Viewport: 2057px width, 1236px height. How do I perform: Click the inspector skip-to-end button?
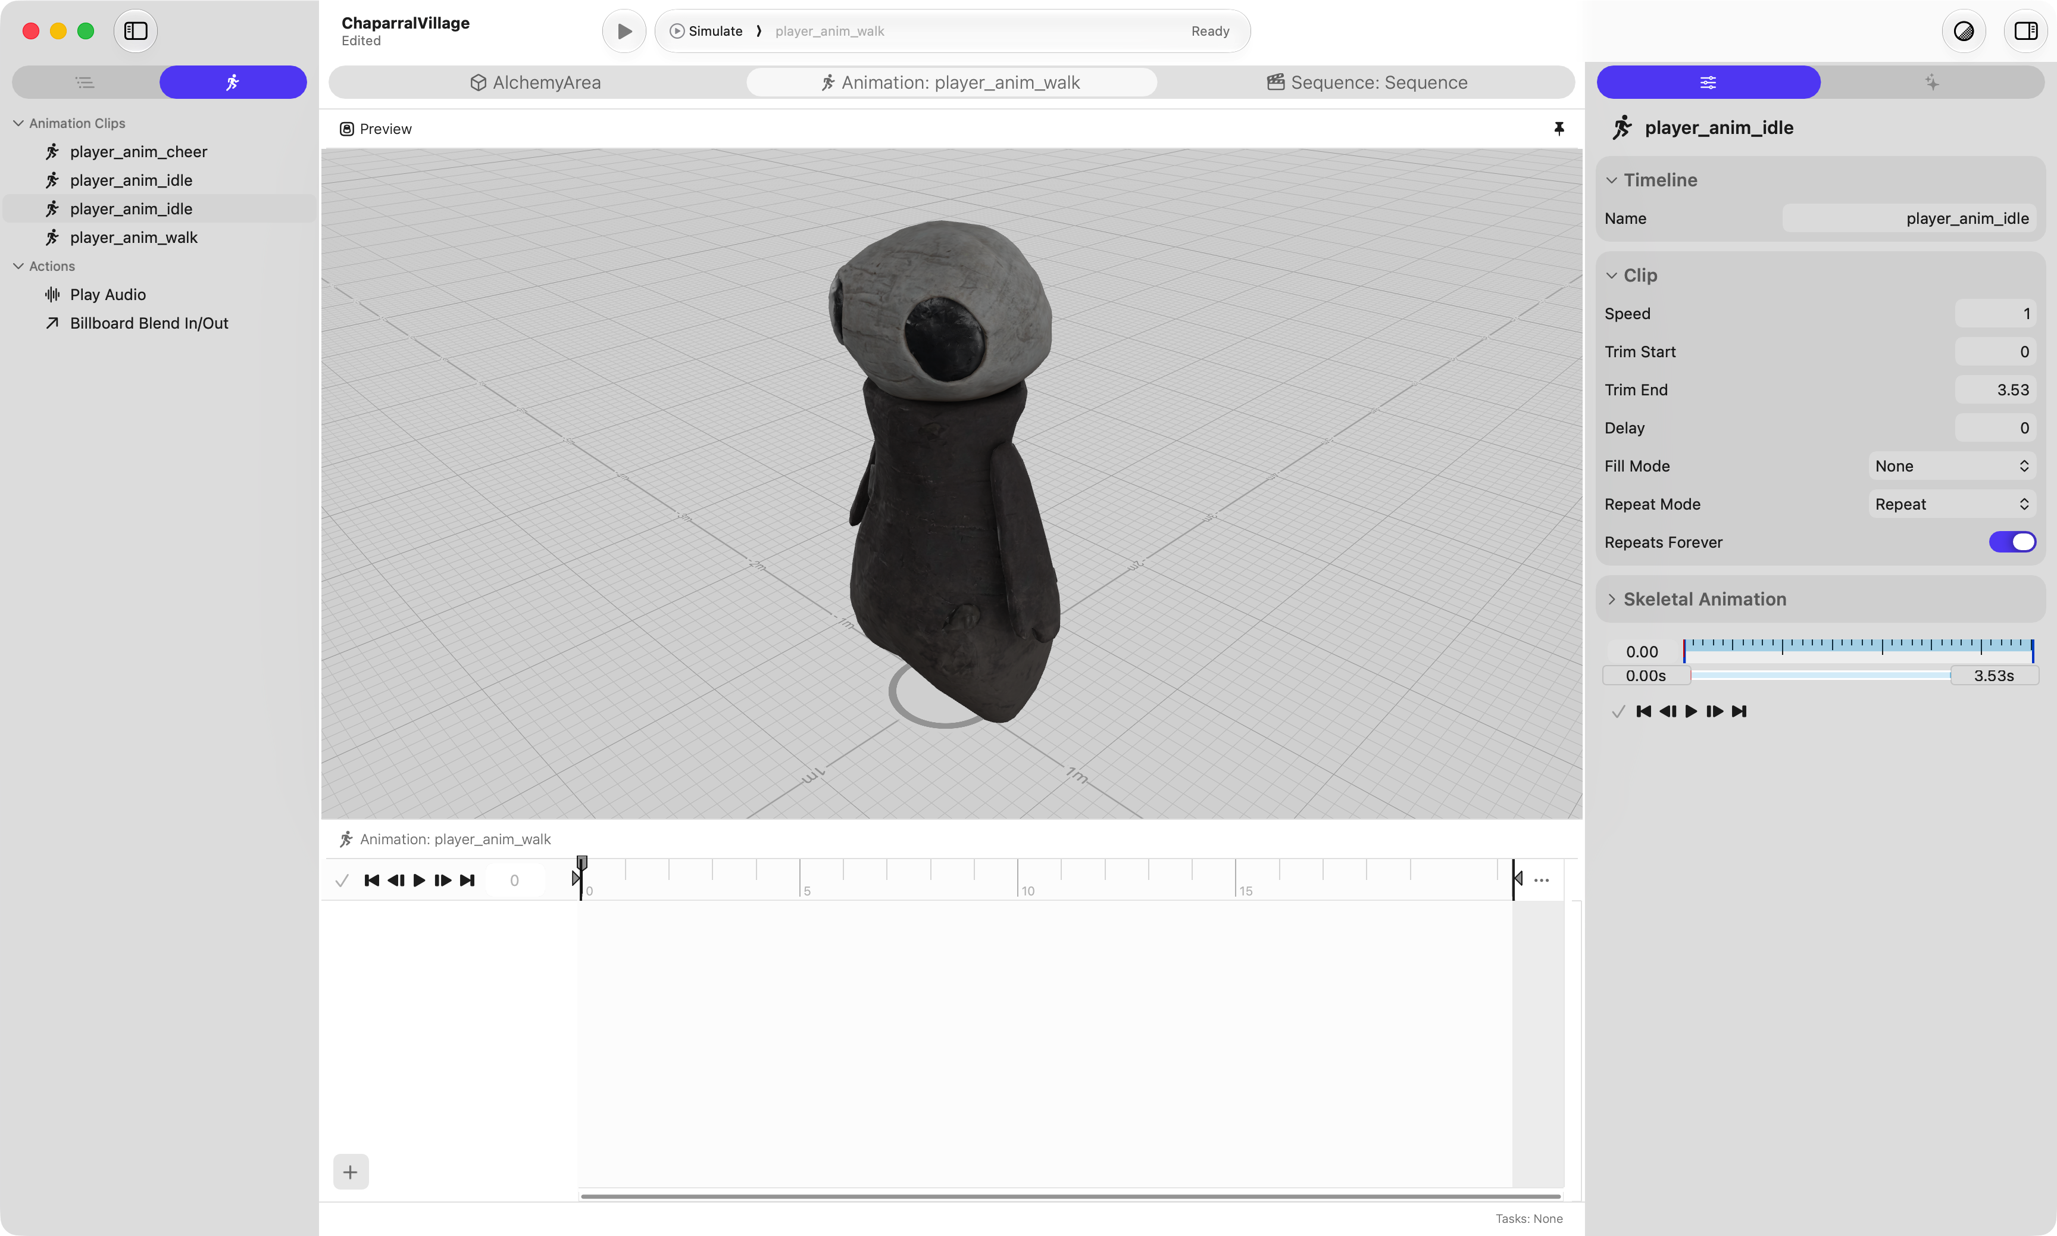point(1738,711)
